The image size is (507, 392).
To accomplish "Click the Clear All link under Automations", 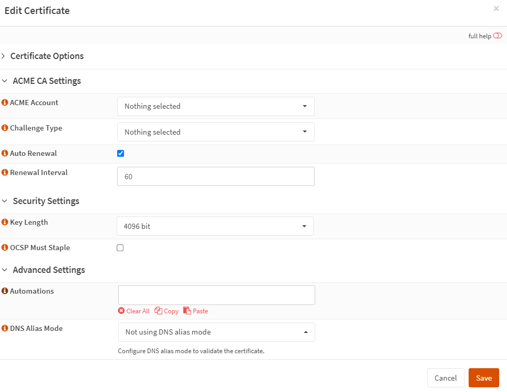I will pos(134,311).
